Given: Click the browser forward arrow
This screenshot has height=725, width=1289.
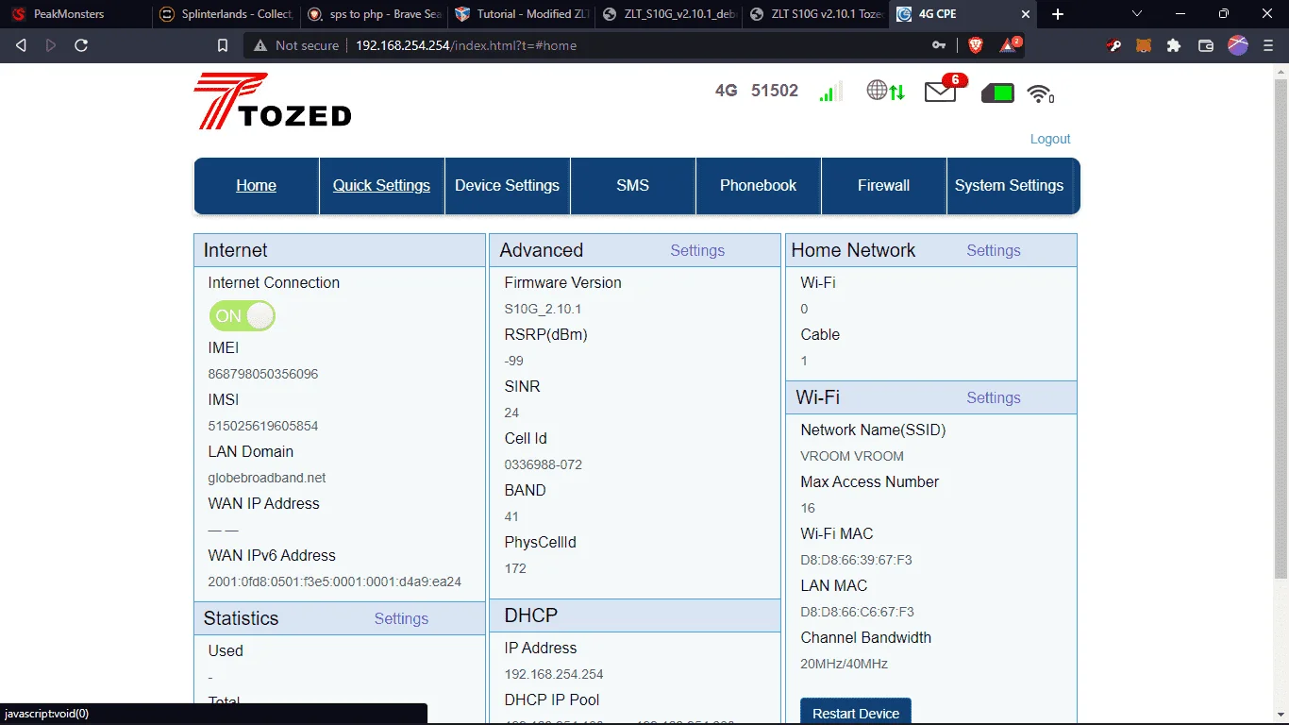Looking at the screenshot, I should [51, 45].
